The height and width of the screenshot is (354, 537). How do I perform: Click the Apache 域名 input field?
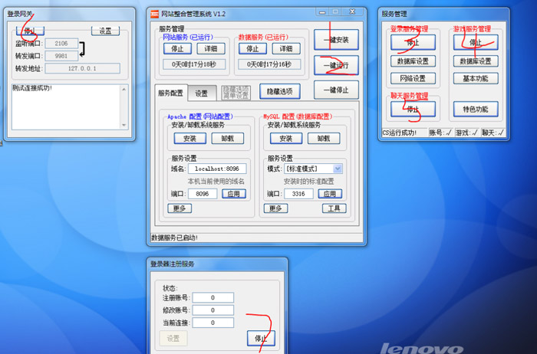217,169
